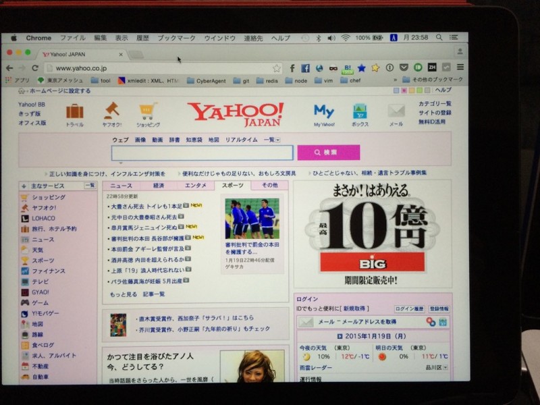Open the Chrome hamburger menu
540x405 pixels.
click(x=460, y=66)
